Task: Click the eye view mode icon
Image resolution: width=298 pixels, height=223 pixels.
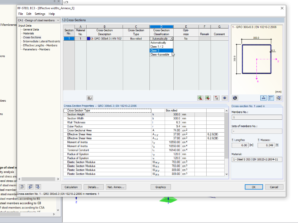Action: click(x=224, y=98)
